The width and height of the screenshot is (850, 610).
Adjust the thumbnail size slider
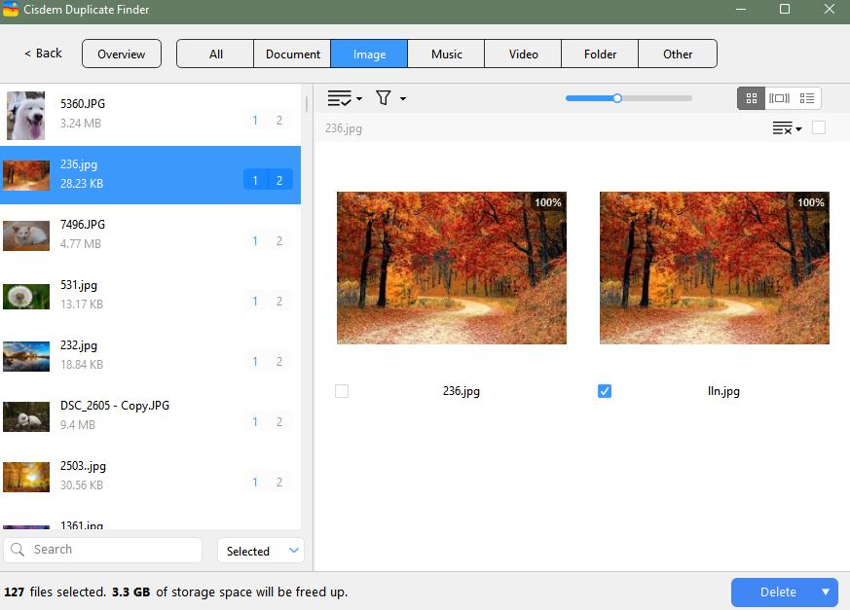(617, 97)
